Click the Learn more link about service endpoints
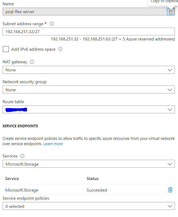This screenshot has width=178, height=217. tap(53, 144)
